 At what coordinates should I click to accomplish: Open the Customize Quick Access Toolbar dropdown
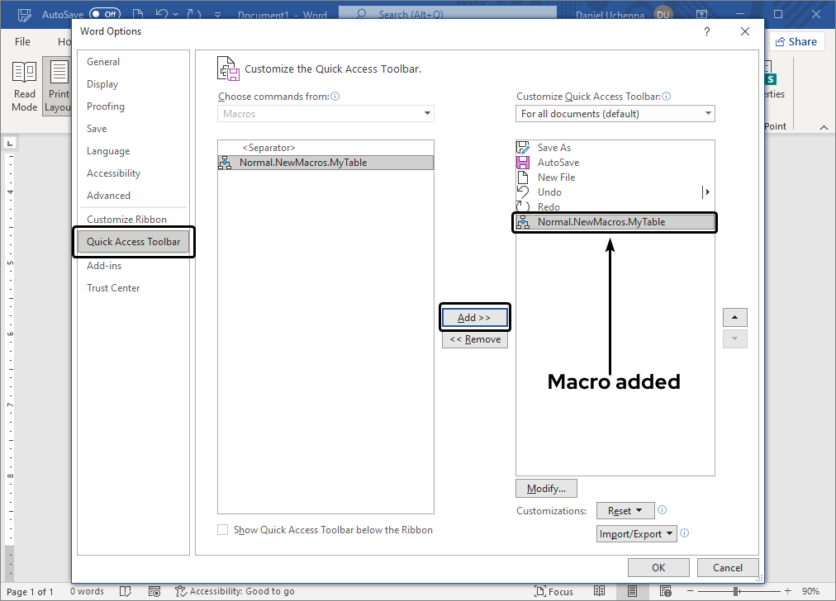tap(615, 113)
